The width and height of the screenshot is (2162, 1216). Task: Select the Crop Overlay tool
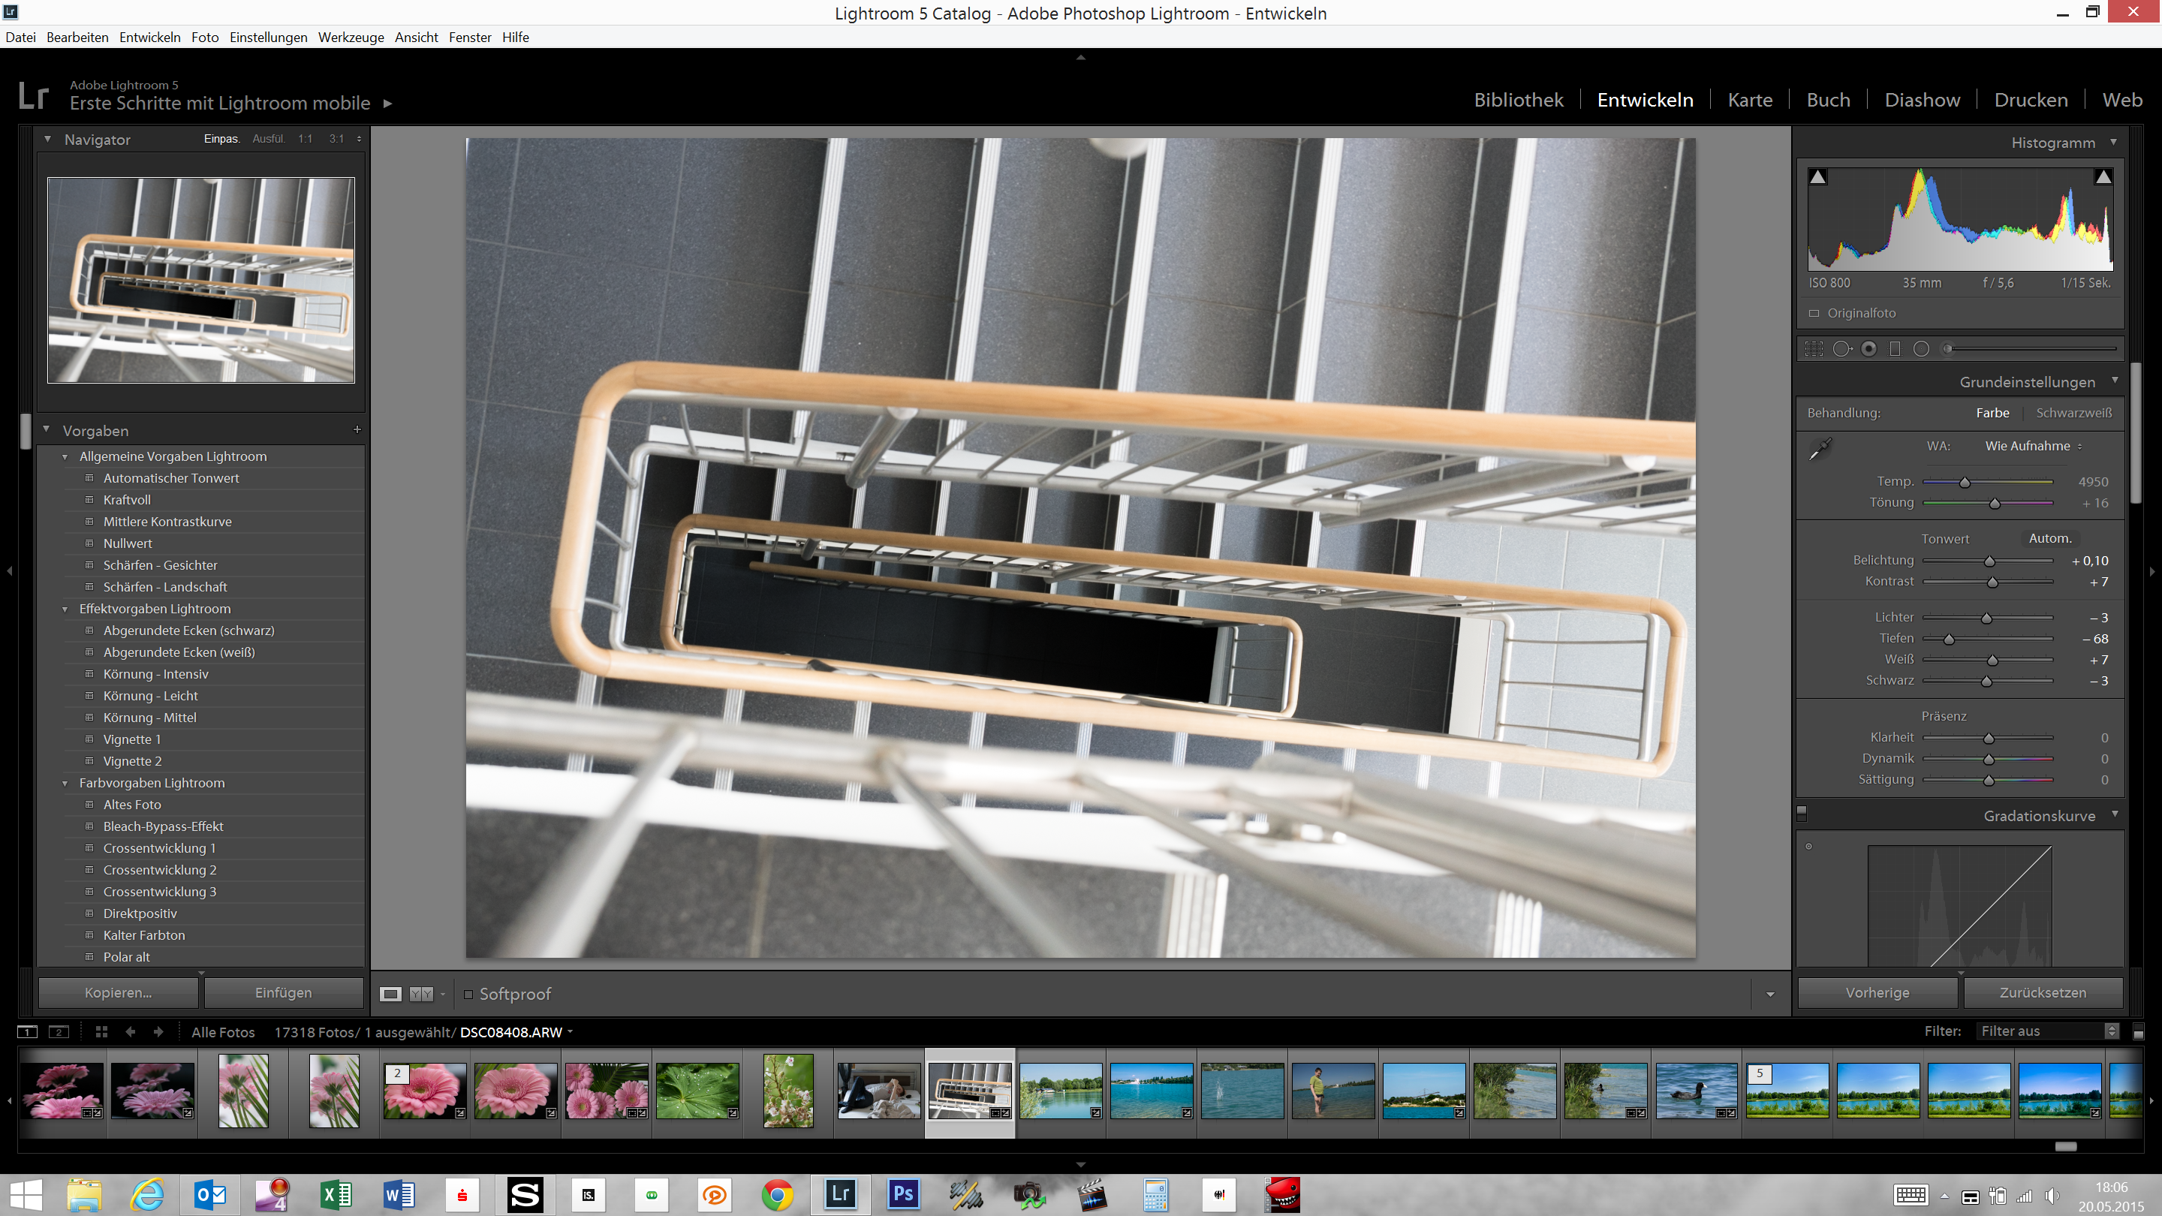1814,349
